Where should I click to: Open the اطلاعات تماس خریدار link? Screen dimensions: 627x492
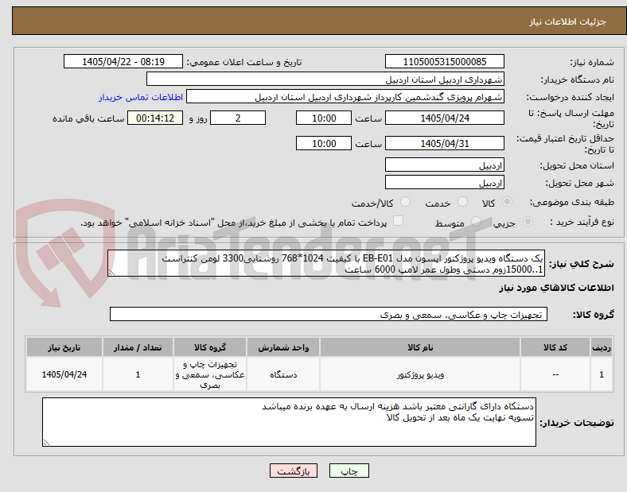[141, 97]
